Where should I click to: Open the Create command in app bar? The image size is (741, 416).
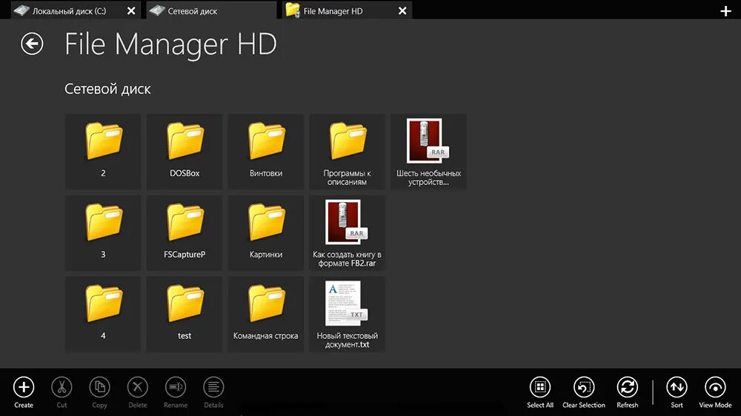tap(24, 392)
